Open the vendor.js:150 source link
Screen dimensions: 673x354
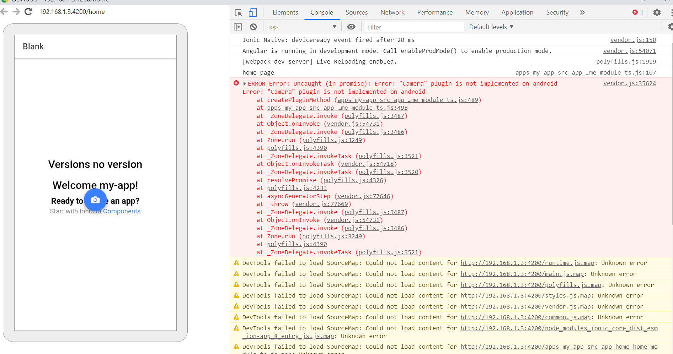(x=633, y=40)
